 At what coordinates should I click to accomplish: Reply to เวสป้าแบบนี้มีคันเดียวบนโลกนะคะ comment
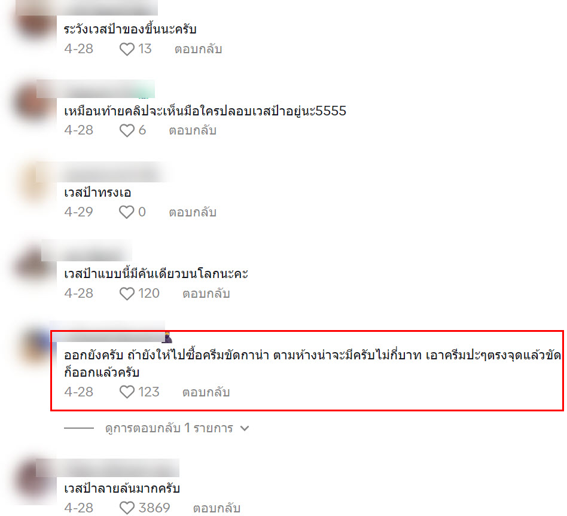(x=206, y=294)
